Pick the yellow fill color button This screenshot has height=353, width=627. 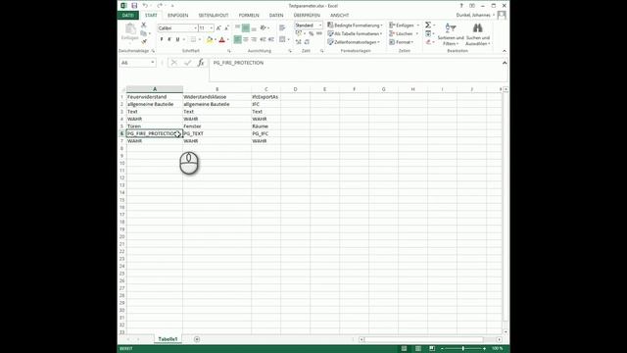(x=209, y=39)
